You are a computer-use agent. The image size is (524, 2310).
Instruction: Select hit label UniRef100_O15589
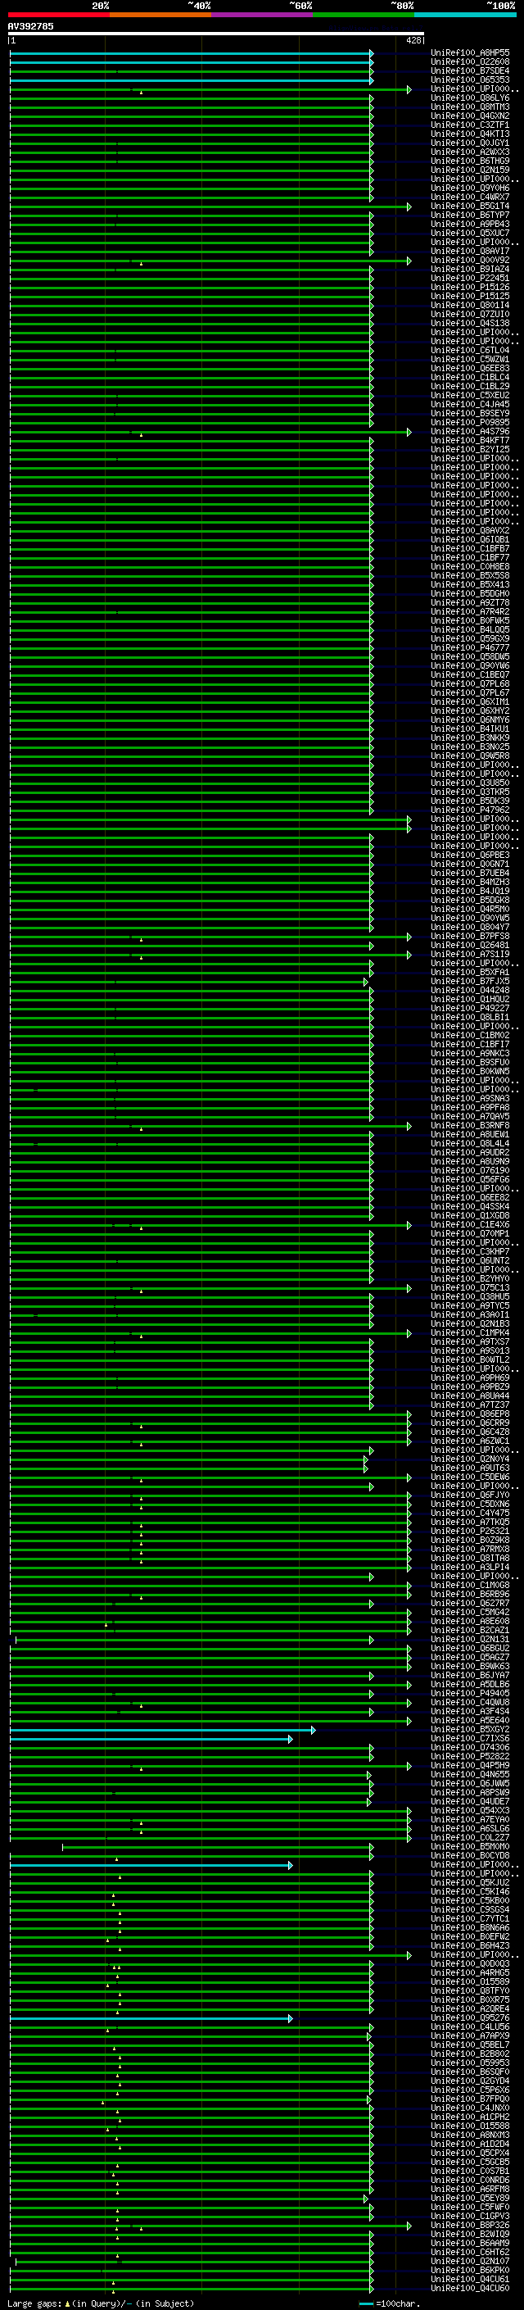[x=470, y=1981]
